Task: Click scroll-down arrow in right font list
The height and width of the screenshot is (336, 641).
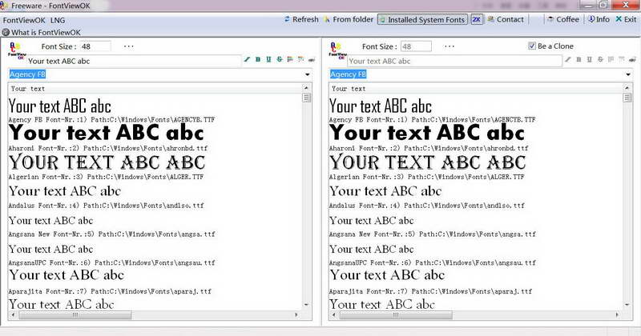Action: (x=627, y=305)
